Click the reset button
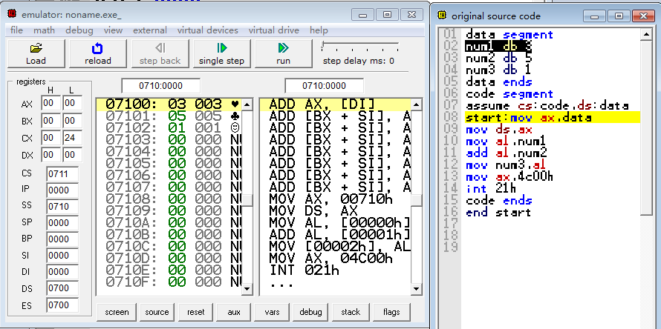The height and width of the screenshot is (329, 661). coord(195,312)
